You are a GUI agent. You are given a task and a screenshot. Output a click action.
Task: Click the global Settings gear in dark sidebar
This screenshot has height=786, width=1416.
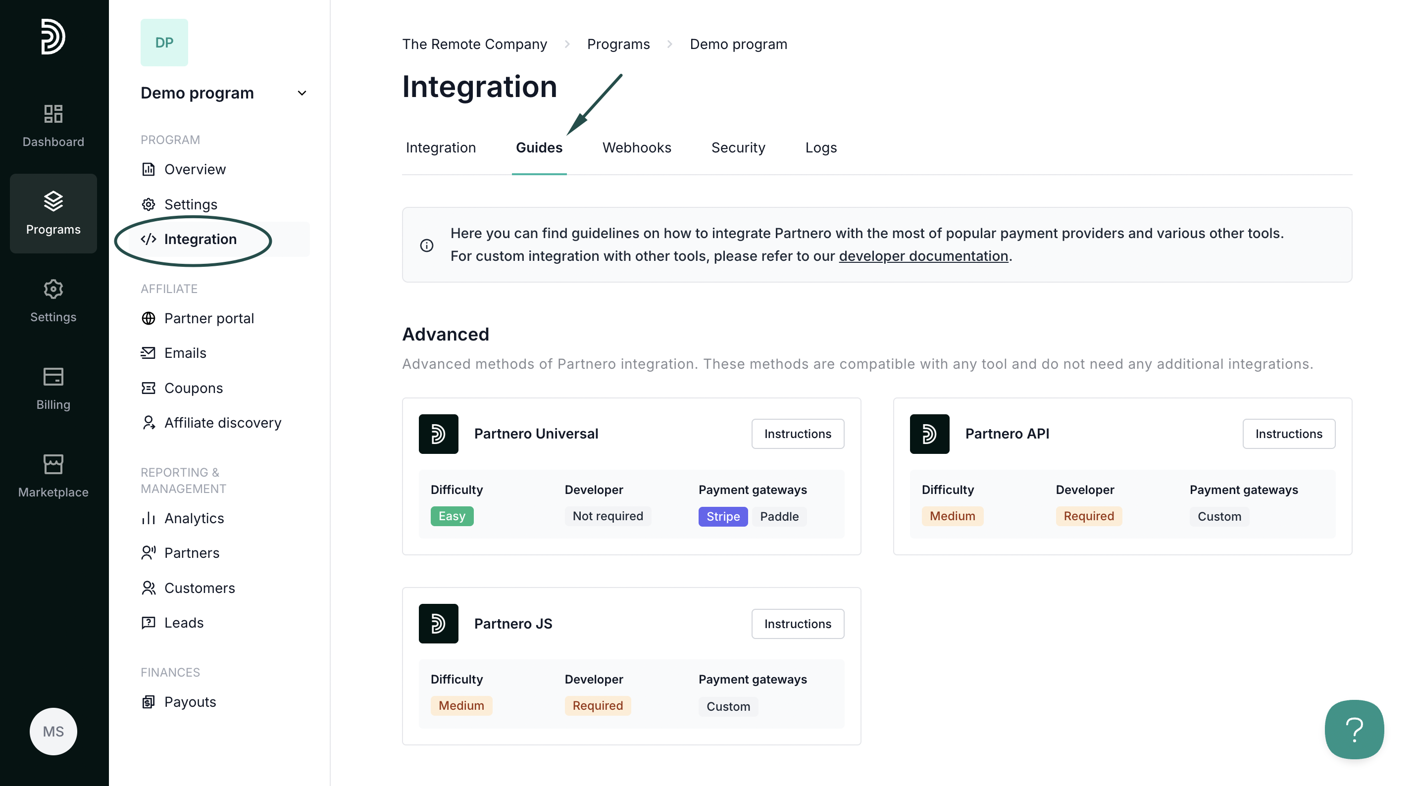(x=53, y=300)
